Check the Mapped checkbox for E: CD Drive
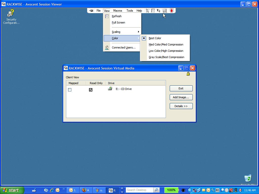Image resolution: width=259 pixels, height=194 pixels. pos(70,90)
